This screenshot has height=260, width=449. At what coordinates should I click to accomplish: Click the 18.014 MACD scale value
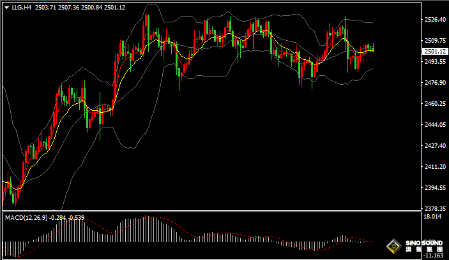(x=433, y=217)
